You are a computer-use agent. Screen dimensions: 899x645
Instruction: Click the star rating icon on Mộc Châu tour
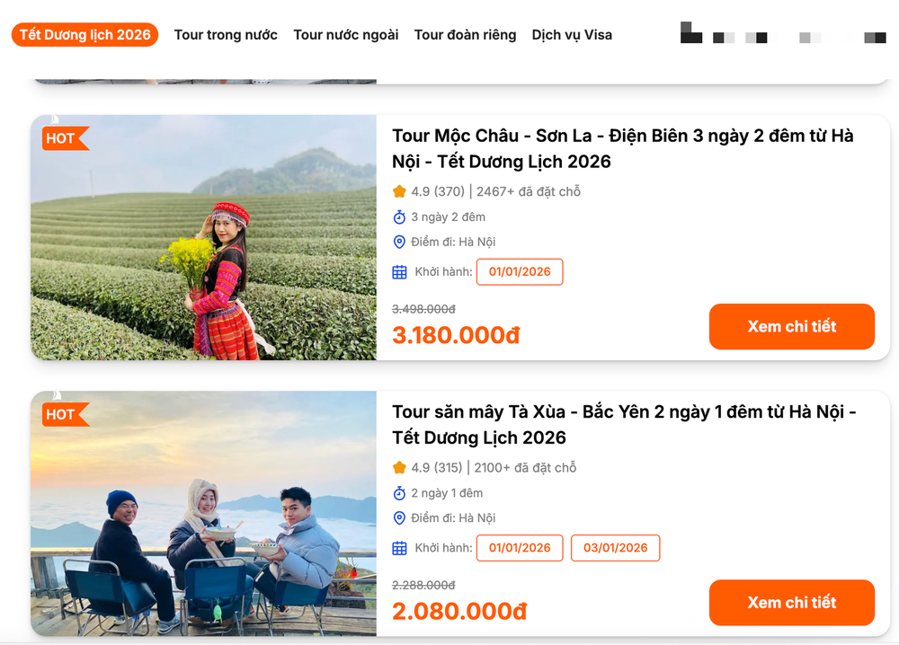click(x=396, y=191)
